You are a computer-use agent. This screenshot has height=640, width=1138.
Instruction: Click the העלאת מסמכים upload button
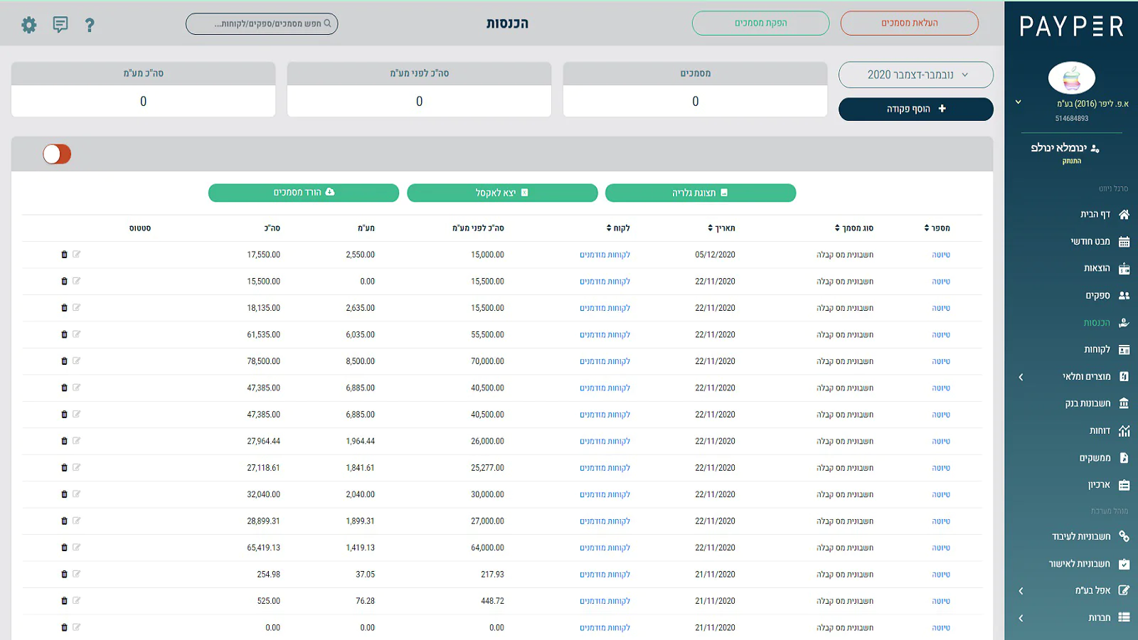(909, 23)
